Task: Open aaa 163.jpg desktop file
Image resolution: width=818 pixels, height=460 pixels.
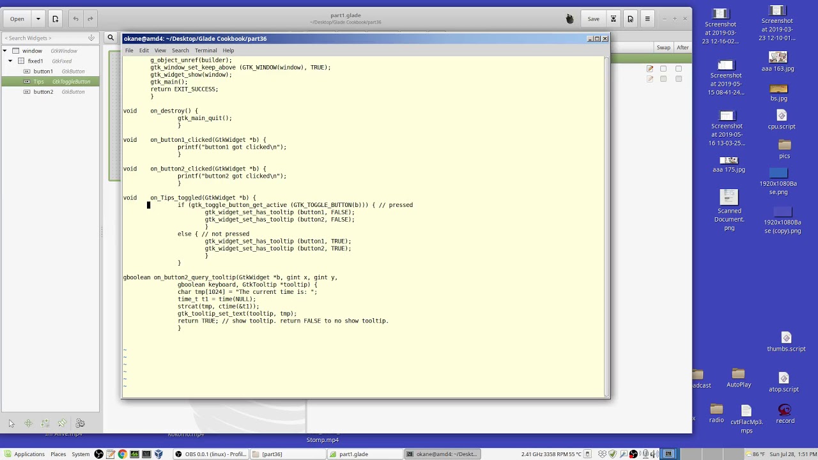Action: click(778, 61)
